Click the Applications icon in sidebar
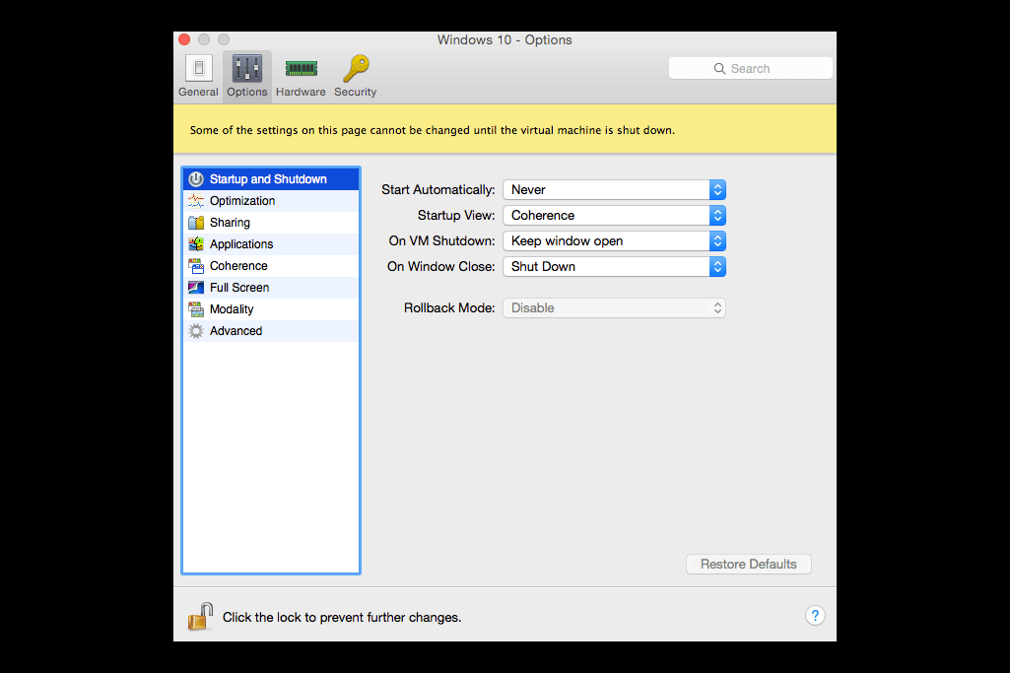Screen dimensions: 1010x673 (196, 244)
